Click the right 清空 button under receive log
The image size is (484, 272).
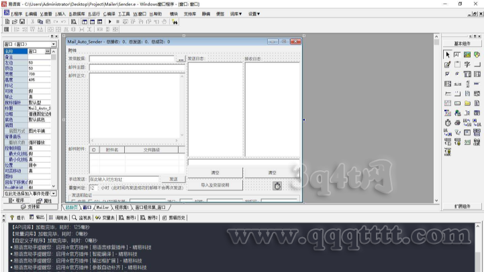[x=272, y=173]
